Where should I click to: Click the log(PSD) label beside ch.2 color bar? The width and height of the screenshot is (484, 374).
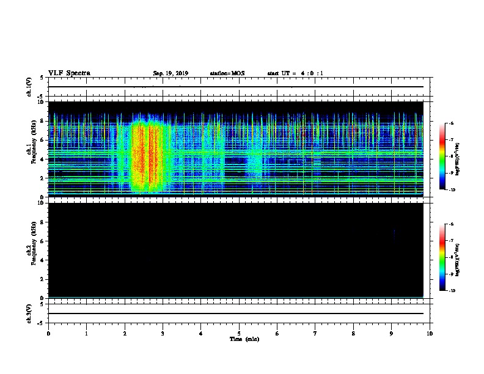point(457,260)
